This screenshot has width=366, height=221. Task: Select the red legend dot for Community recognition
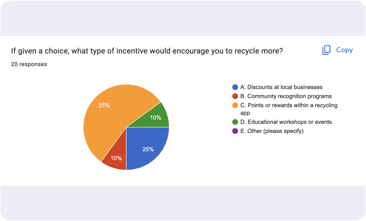point(235,96)
